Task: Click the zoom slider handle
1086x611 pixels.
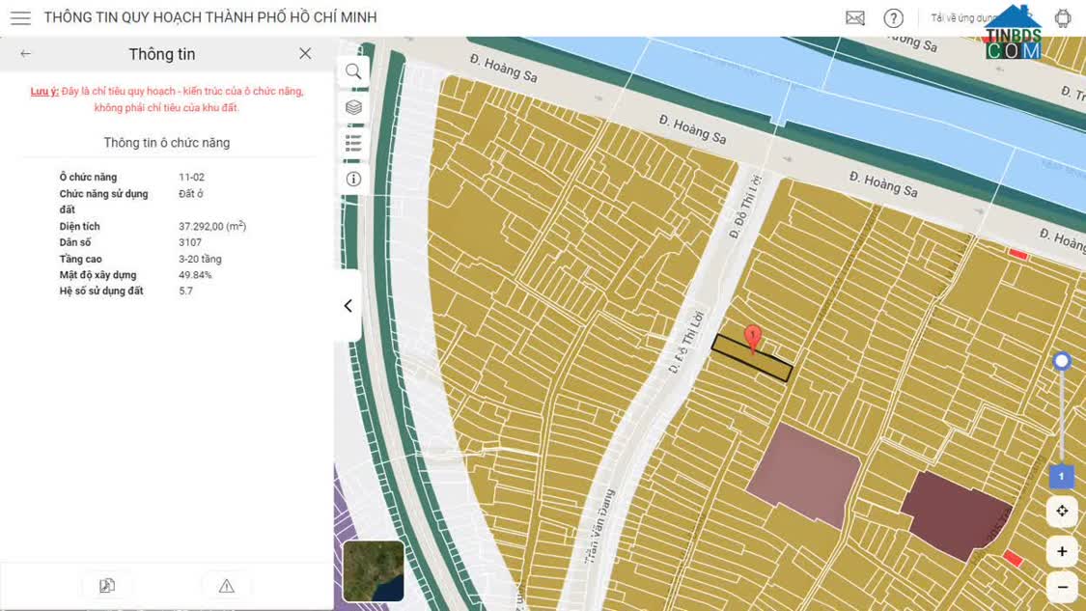Action: click(1061, 361)
